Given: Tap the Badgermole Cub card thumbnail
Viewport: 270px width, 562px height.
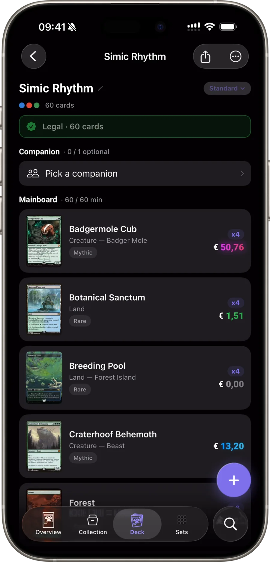Looking at the screenshot, I should (x=44, y=241).
